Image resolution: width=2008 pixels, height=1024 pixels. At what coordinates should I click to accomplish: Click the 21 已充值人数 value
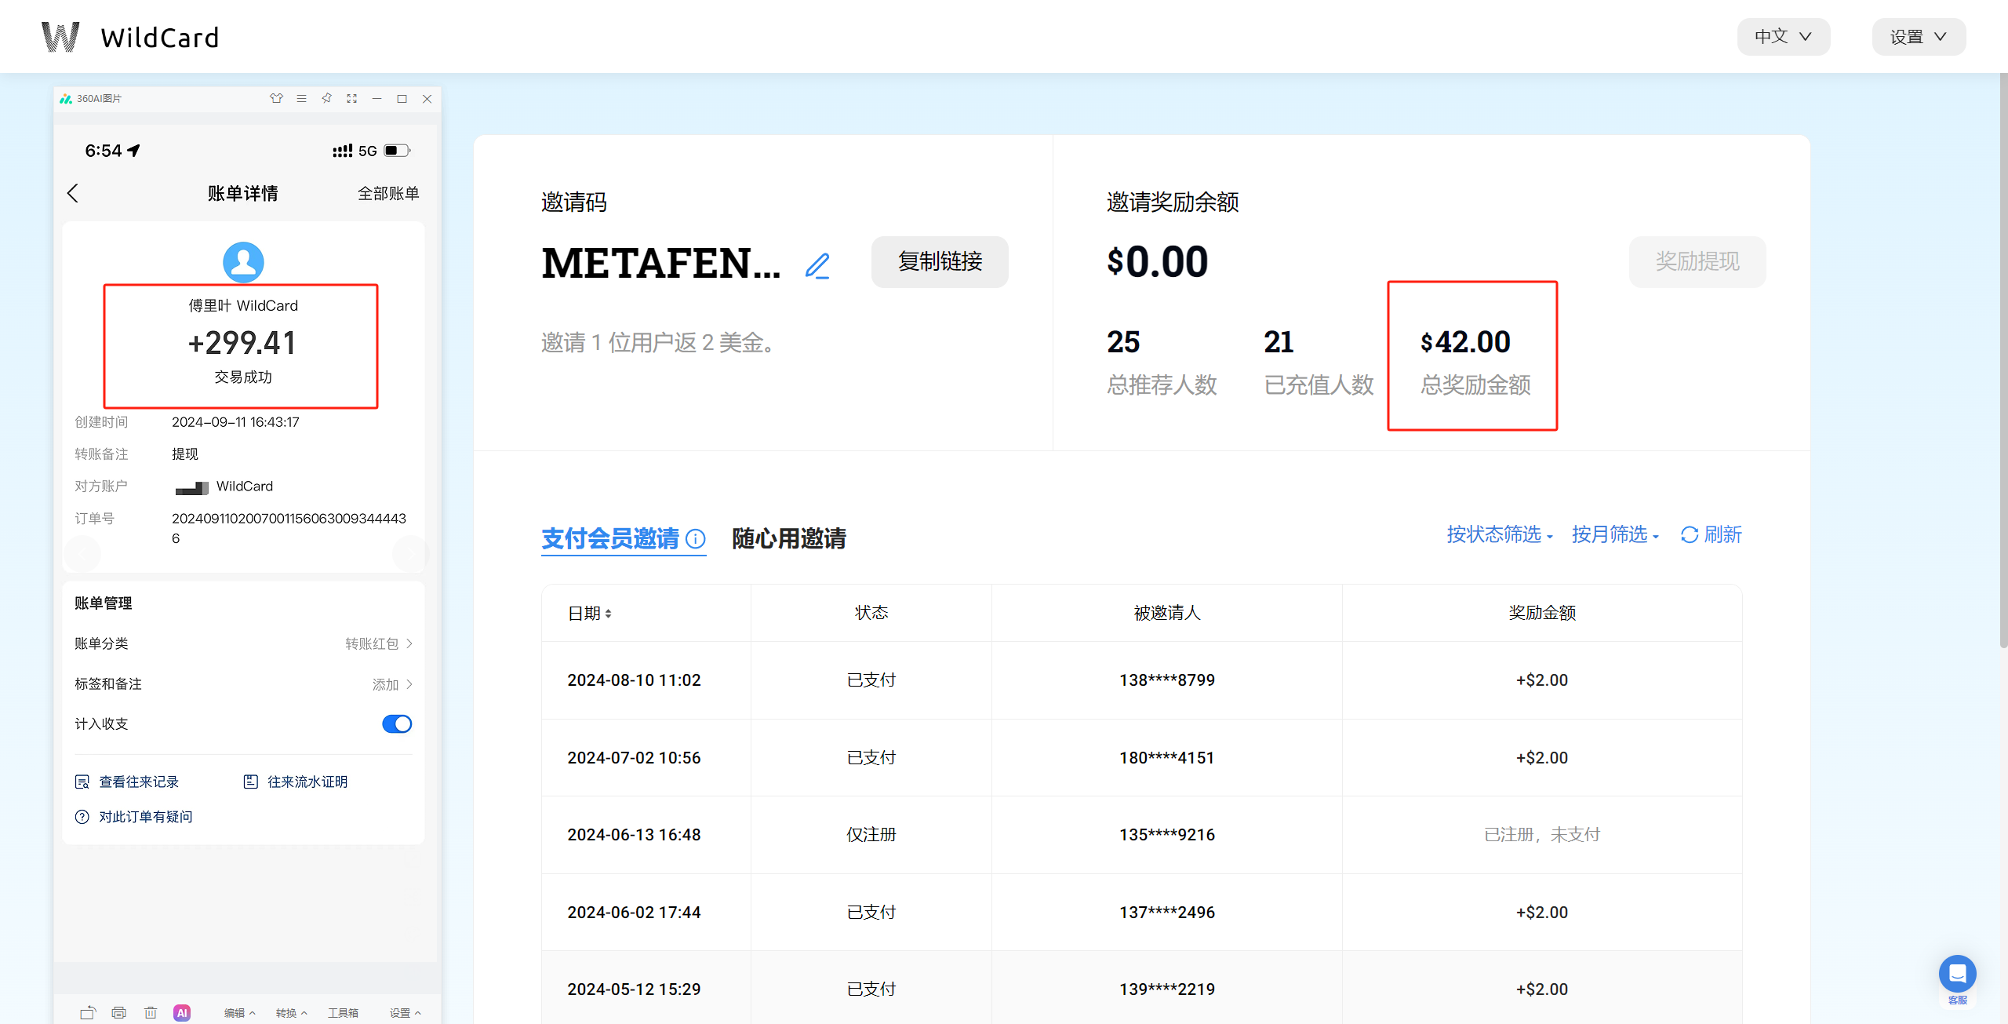[x=1279, y=342]
